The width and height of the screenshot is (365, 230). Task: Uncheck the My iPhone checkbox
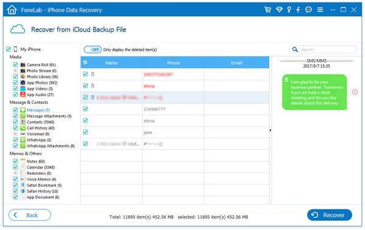[x=9, y=49]
